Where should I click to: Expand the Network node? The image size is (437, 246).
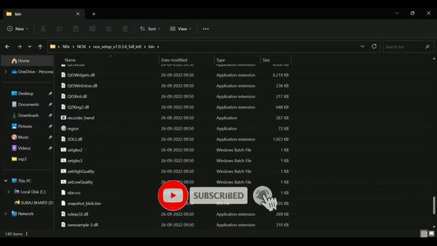click(6, 214)
